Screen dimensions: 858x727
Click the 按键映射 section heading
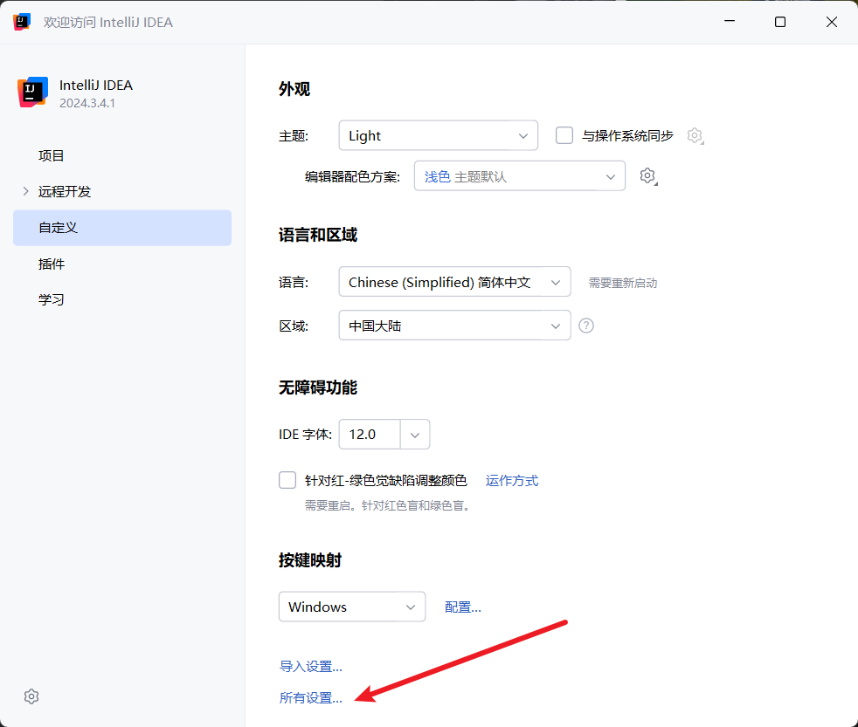pyautogui.click(x=310, y=560)
